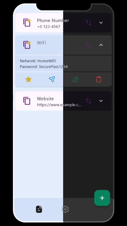Expand the Phone Number card chevron
The height and width of the screenshot is (226, 127).
(101, 23)
